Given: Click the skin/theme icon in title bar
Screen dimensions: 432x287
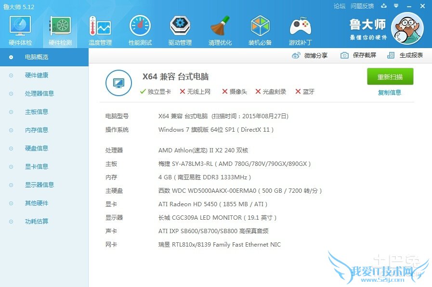Looking at the screenshot, I should [x=384, y=6].
